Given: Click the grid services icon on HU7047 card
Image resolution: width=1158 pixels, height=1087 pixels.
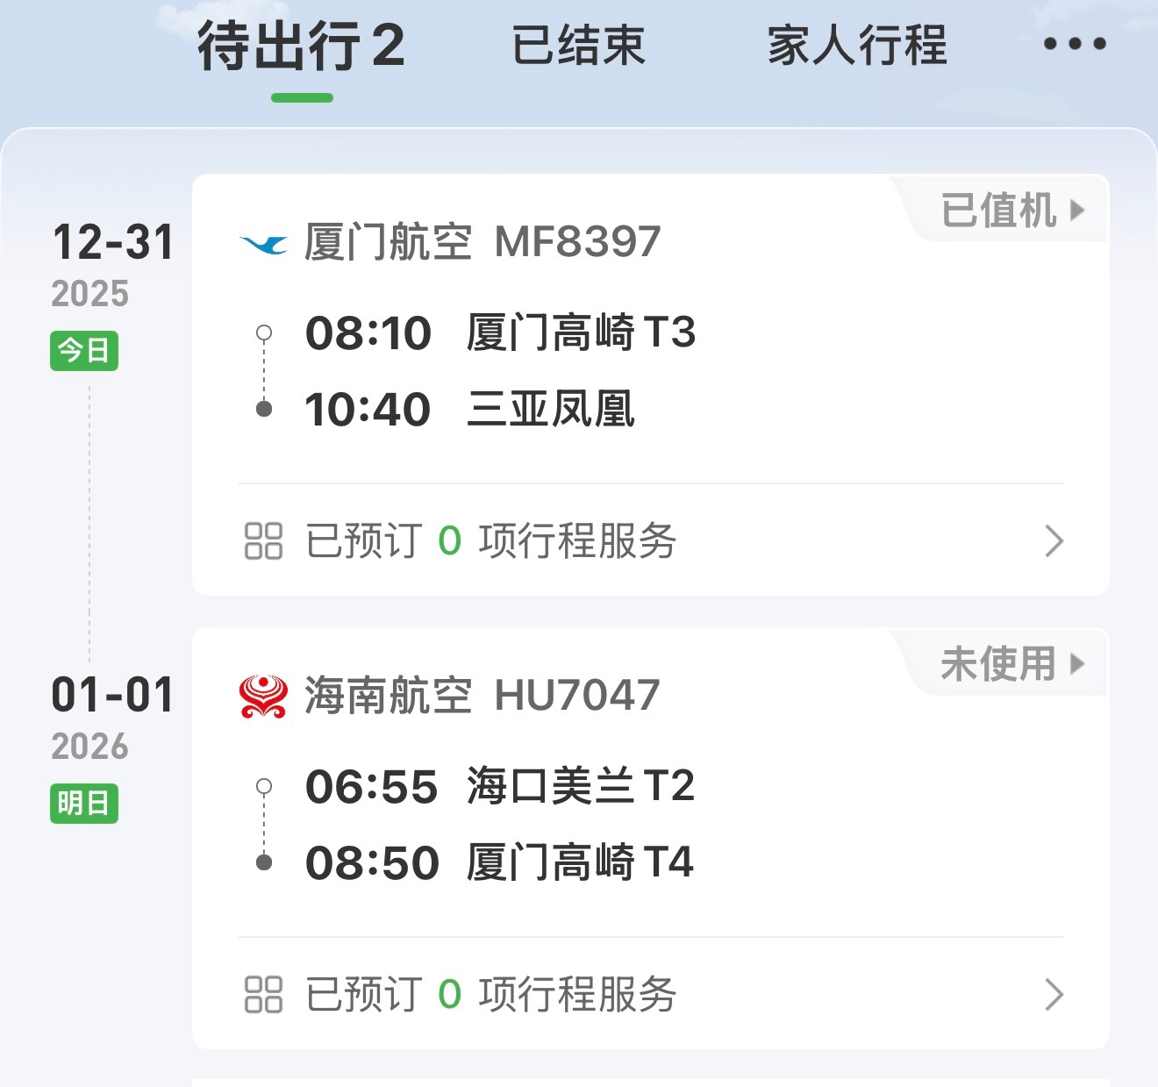Looking at the screenshot, I should (x=263, y=994).
